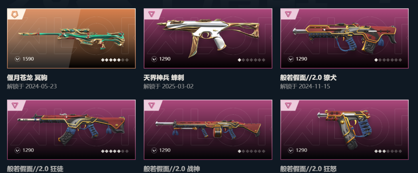Click the 般若假面//2.0 战神 title
The height and width of the screenshot is (173, 418).
[x=172, y=169]
